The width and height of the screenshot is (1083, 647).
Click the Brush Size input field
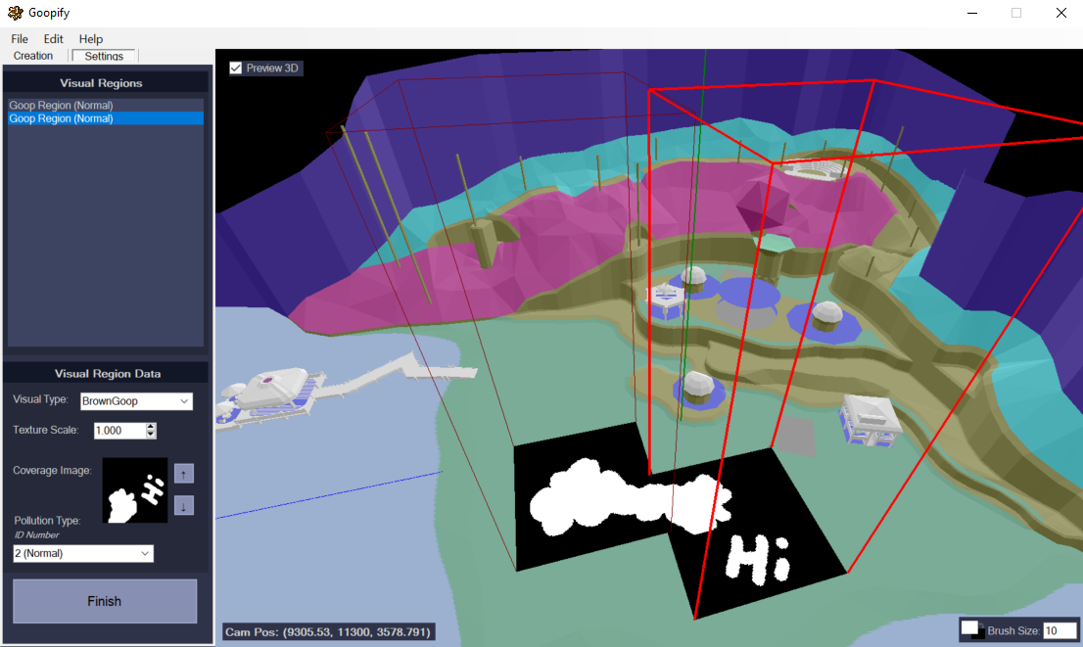pyautogui.click(x=1059, y=631)
